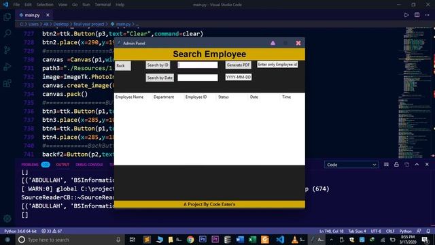Open Photoshop from the taskbar
435x245 pixels.
[203, 240]
